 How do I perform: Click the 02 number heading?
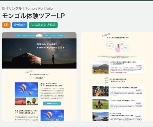click(16, 112)
